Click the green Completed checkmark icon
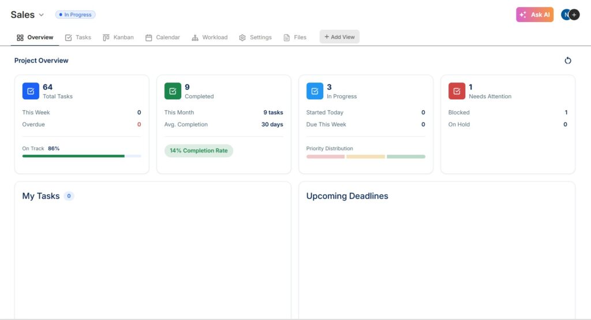Viewport: 591px width, 320px height. pos(173,91)
